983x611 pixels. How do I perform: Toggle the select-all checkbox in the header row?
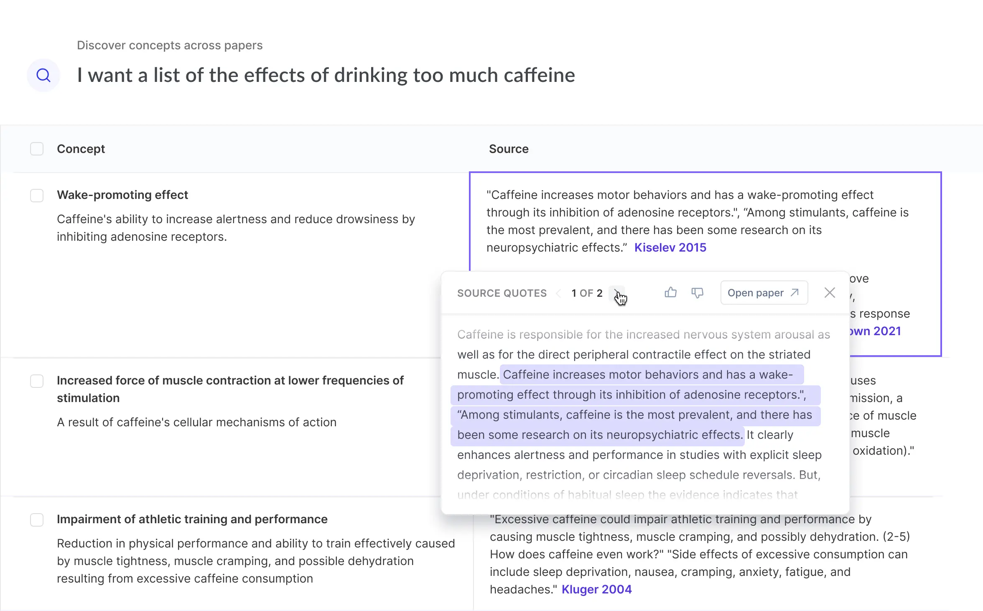pyautogui.click(x=37, y=148)
